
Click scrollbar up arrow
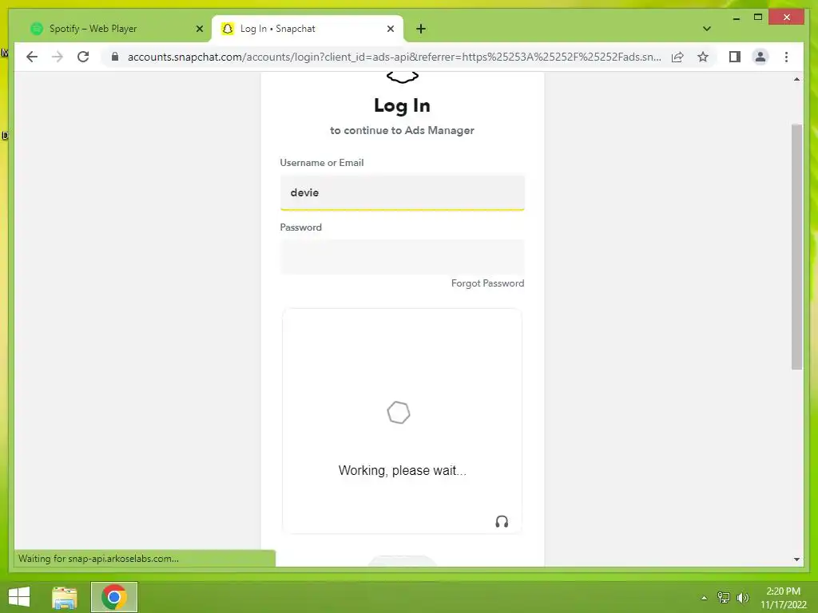[796, 79]
